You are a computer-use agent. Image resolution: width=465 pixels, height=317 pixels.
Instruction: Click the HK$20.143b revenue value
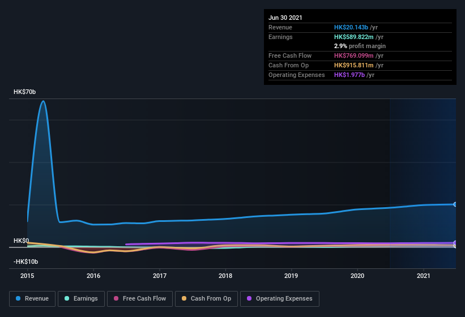click(351, 27)
